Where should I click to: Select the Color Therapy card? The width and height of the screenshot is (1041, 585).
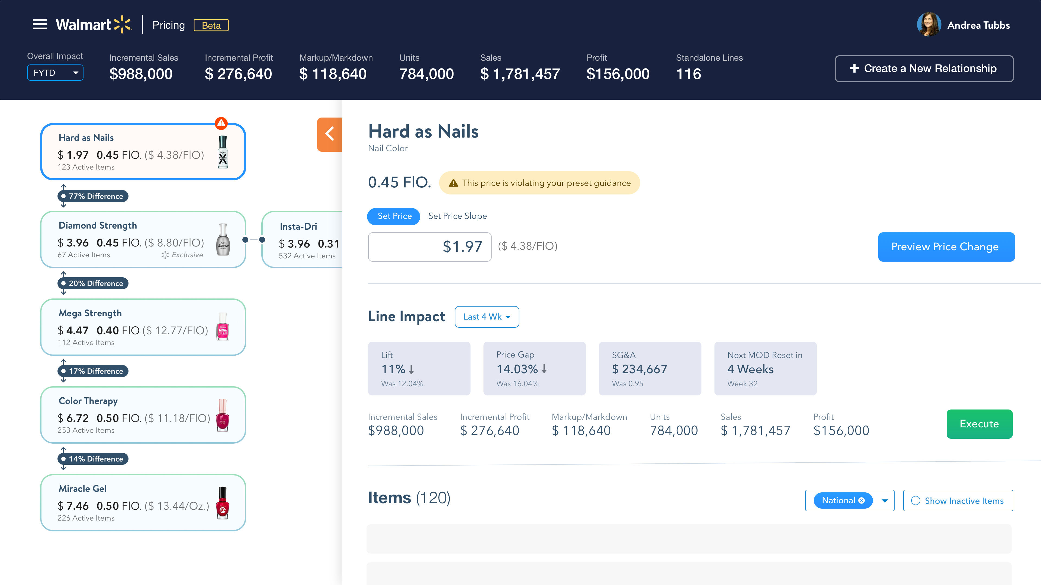[x=143, y=415]
